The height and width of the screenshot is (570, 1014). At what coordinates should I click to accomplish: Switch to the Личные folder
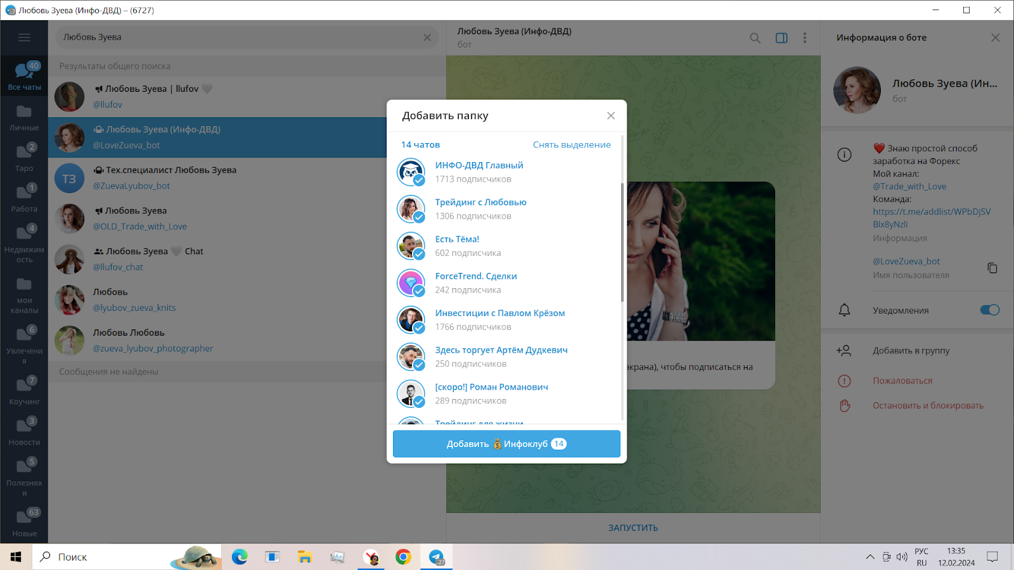pyautogui.click(x=24, y=117)
